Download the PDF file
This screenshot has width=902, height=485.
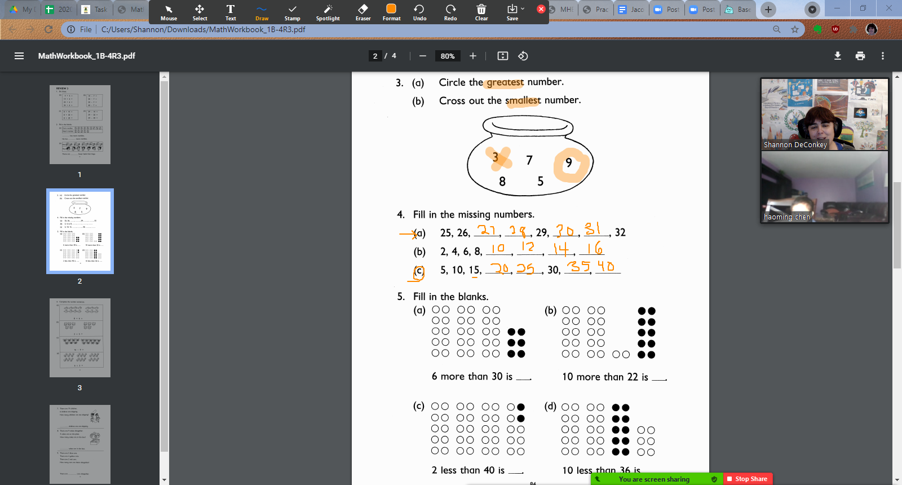[x=838, y=56]
